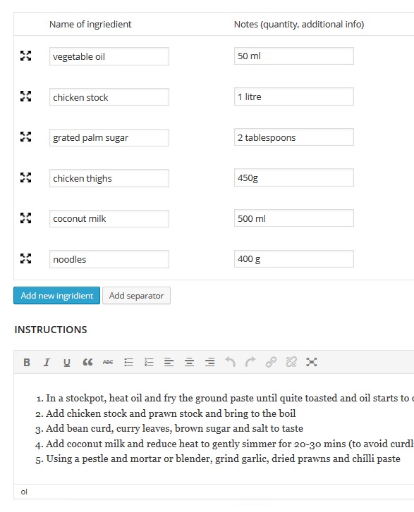Remove link with unlink icon
Viewport: 414px width, 512px height.
[291, 362]
